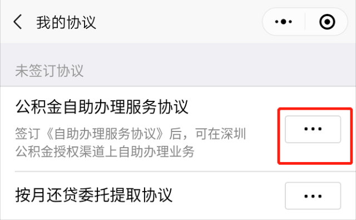Click the 我的协议 page title
The height and width of the screenshot is (220, 356).
(66, 22)
